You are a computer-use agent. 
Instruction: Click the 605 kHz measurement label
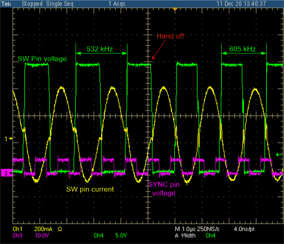[x=243, y=49]
